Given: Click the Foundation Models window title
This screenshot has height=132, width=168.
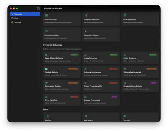Looking at the screenshot, I should pyautogui.click(x=53, y=8).
